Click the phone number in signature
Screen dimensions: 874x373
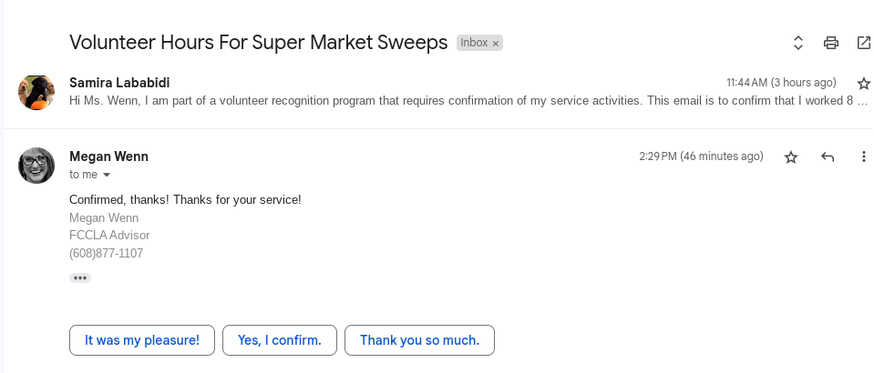(x=106, y=254)
